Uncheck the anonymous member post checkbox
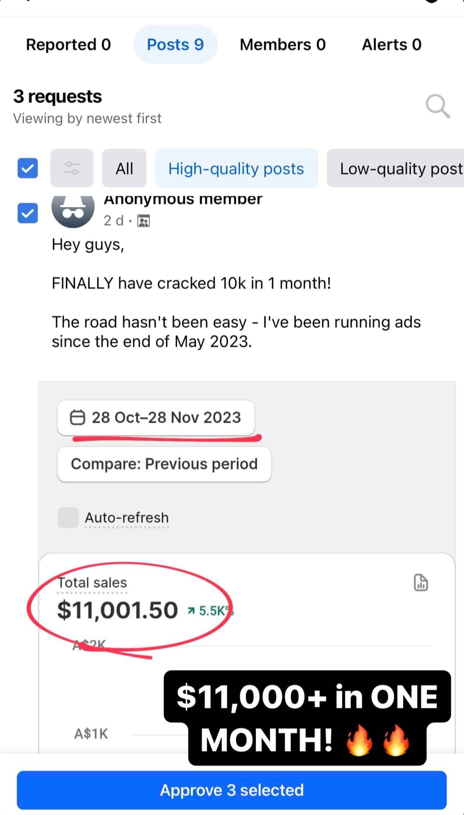464x815 pixels. click(x=28, y=213)
